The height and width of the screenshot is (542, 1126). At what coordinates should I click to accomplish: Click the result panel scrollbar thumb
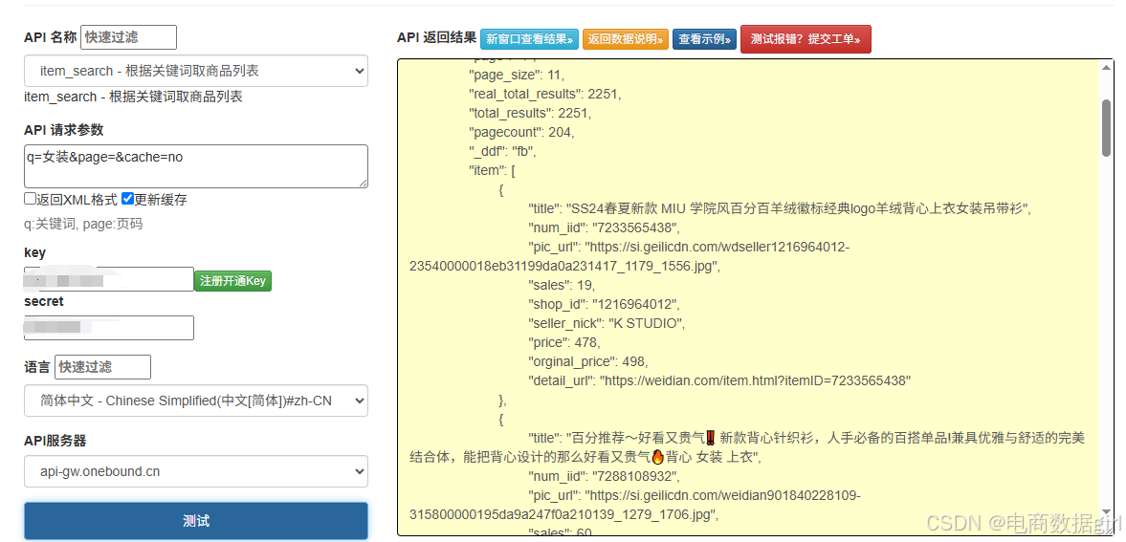click(x=1107, y=128)
